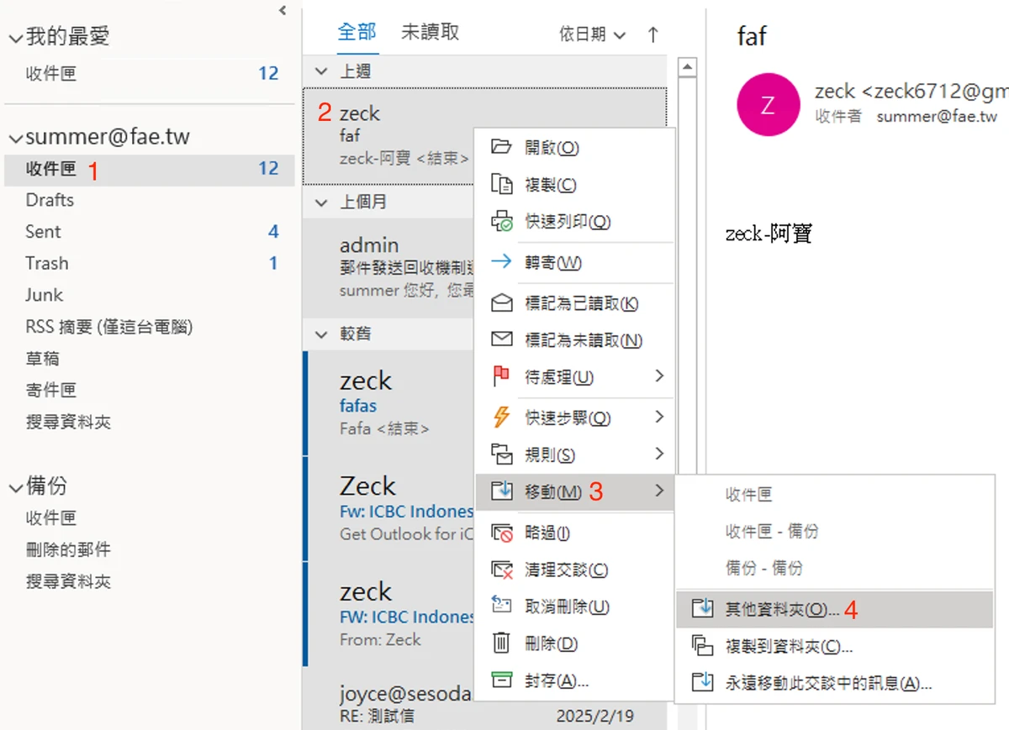The width and height of the screenshot is (1009, 730).
Task: Click the 刪除 trash can icon
Action: pos(501,643)
